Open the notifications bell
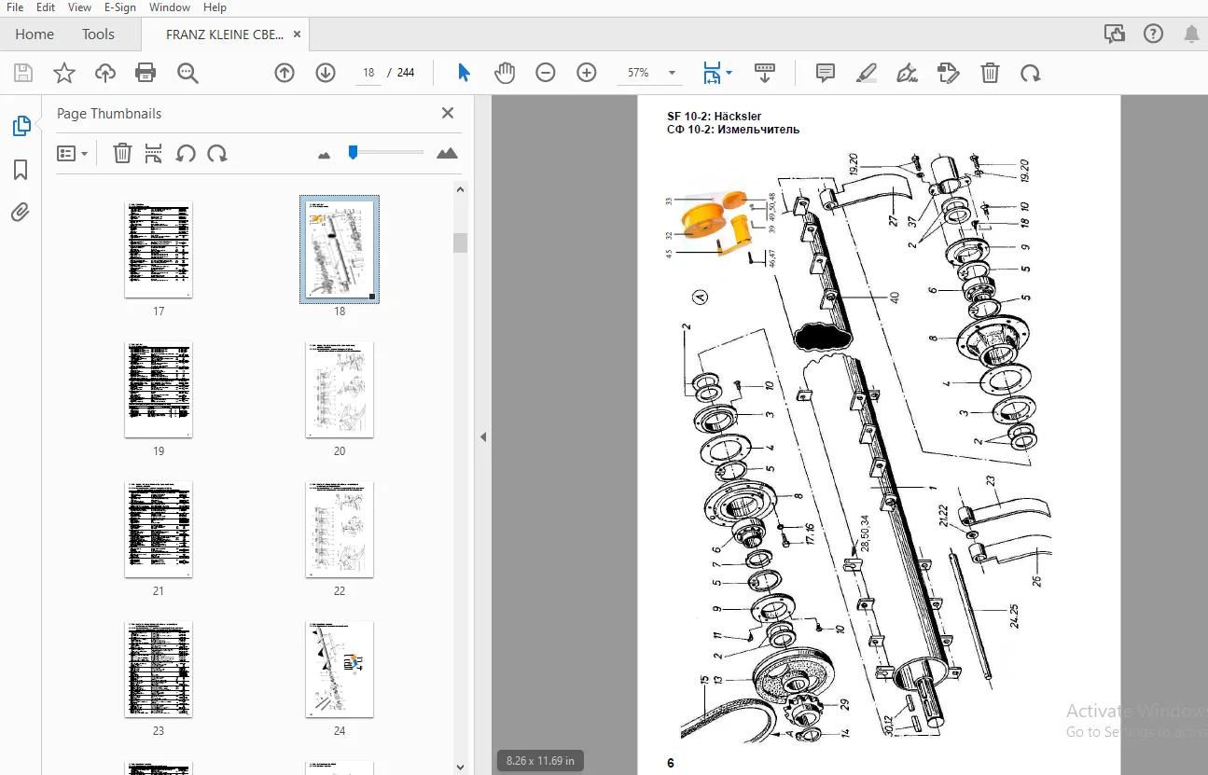 tap(1192, 35)
